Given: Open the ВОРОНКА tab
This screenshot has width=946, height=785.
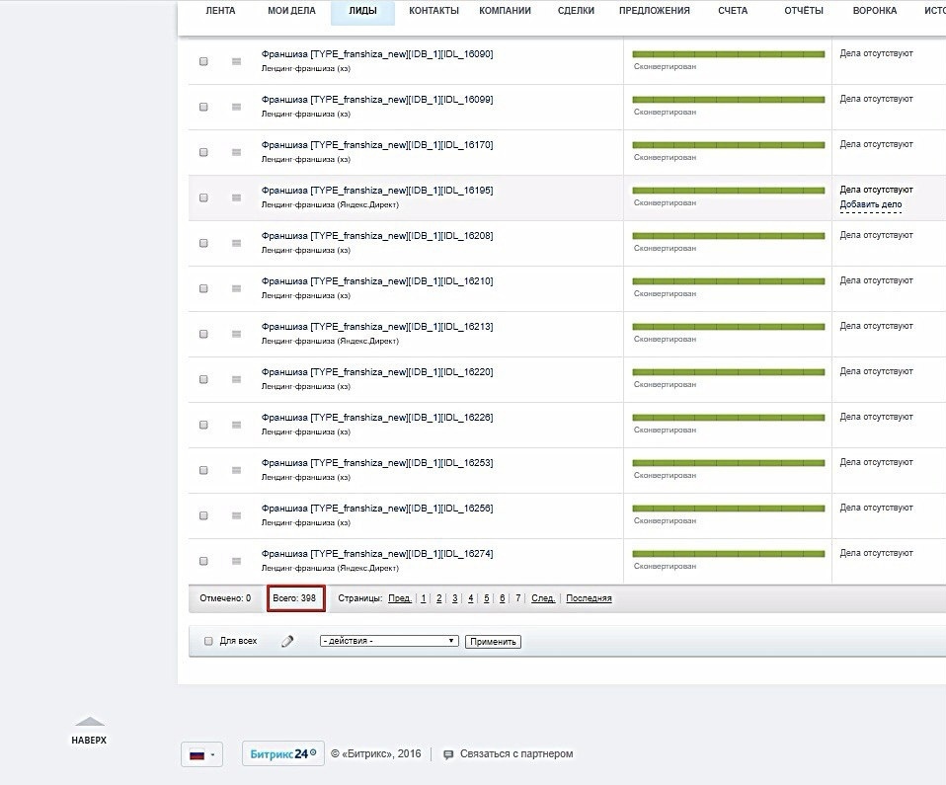Looking at the screenshot, I should (x=875, y=10).
